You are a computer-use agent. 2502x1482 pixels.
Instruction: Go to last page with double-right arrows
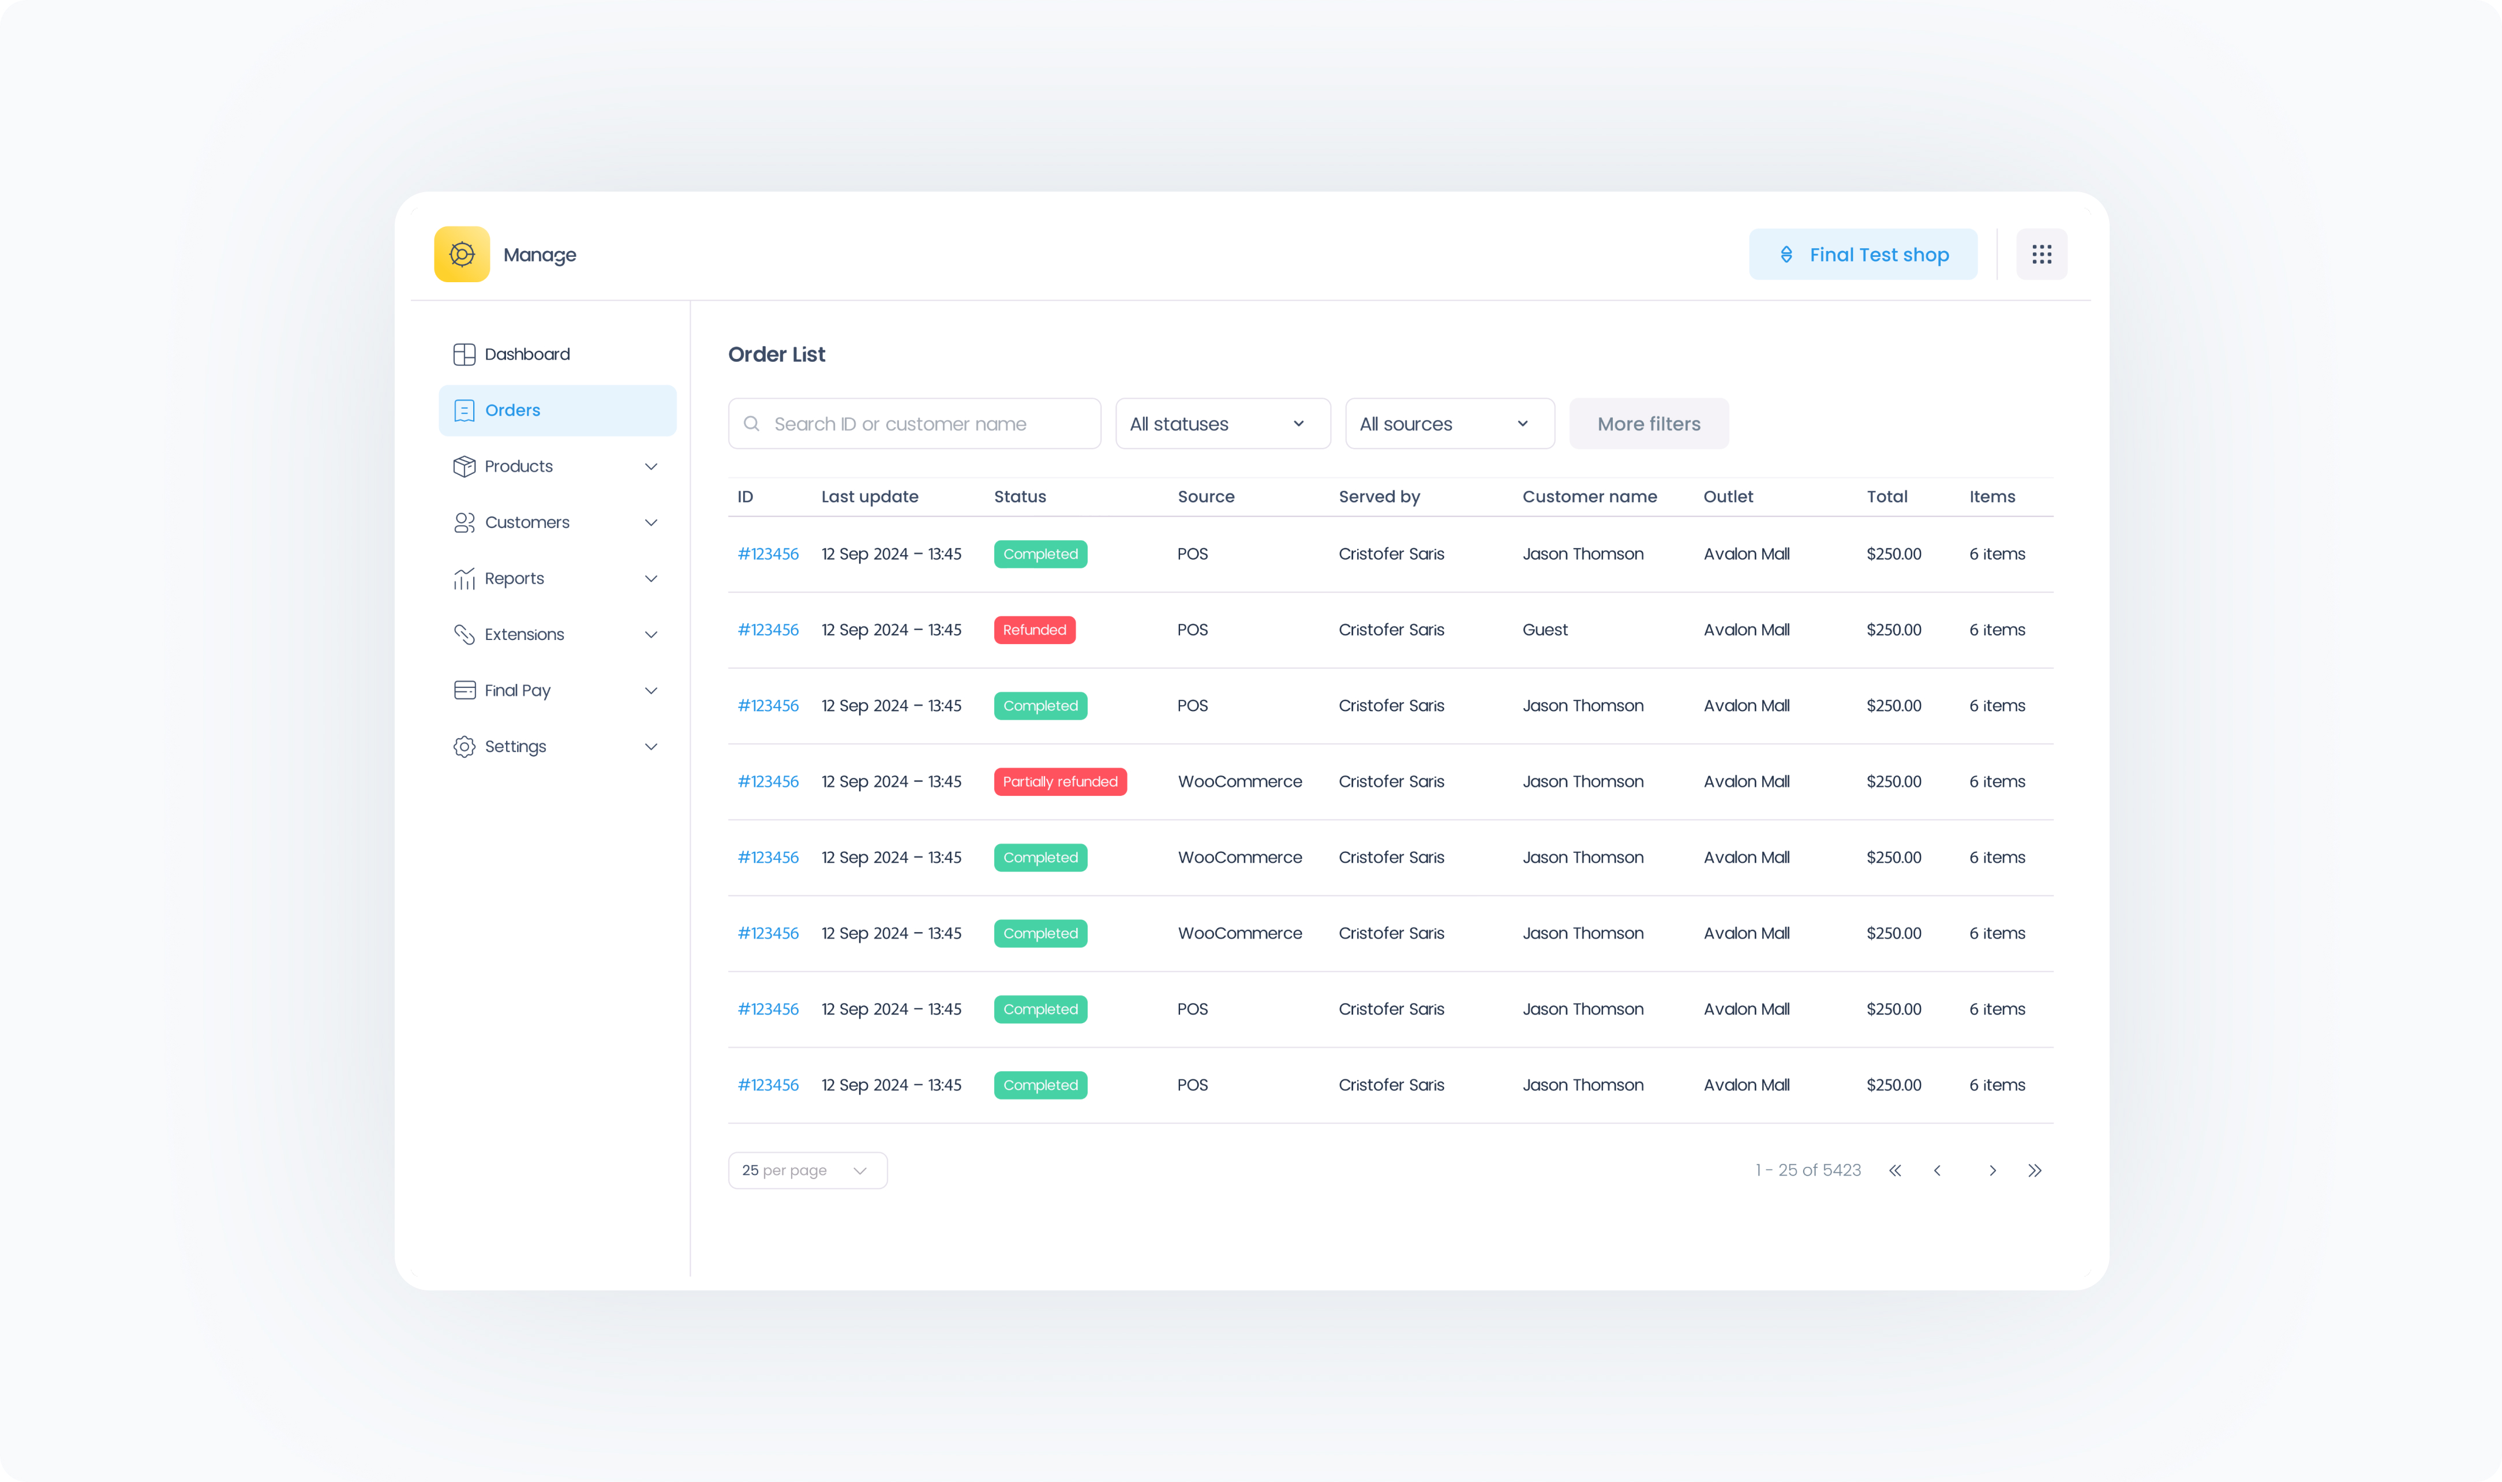[2034, 1170]
